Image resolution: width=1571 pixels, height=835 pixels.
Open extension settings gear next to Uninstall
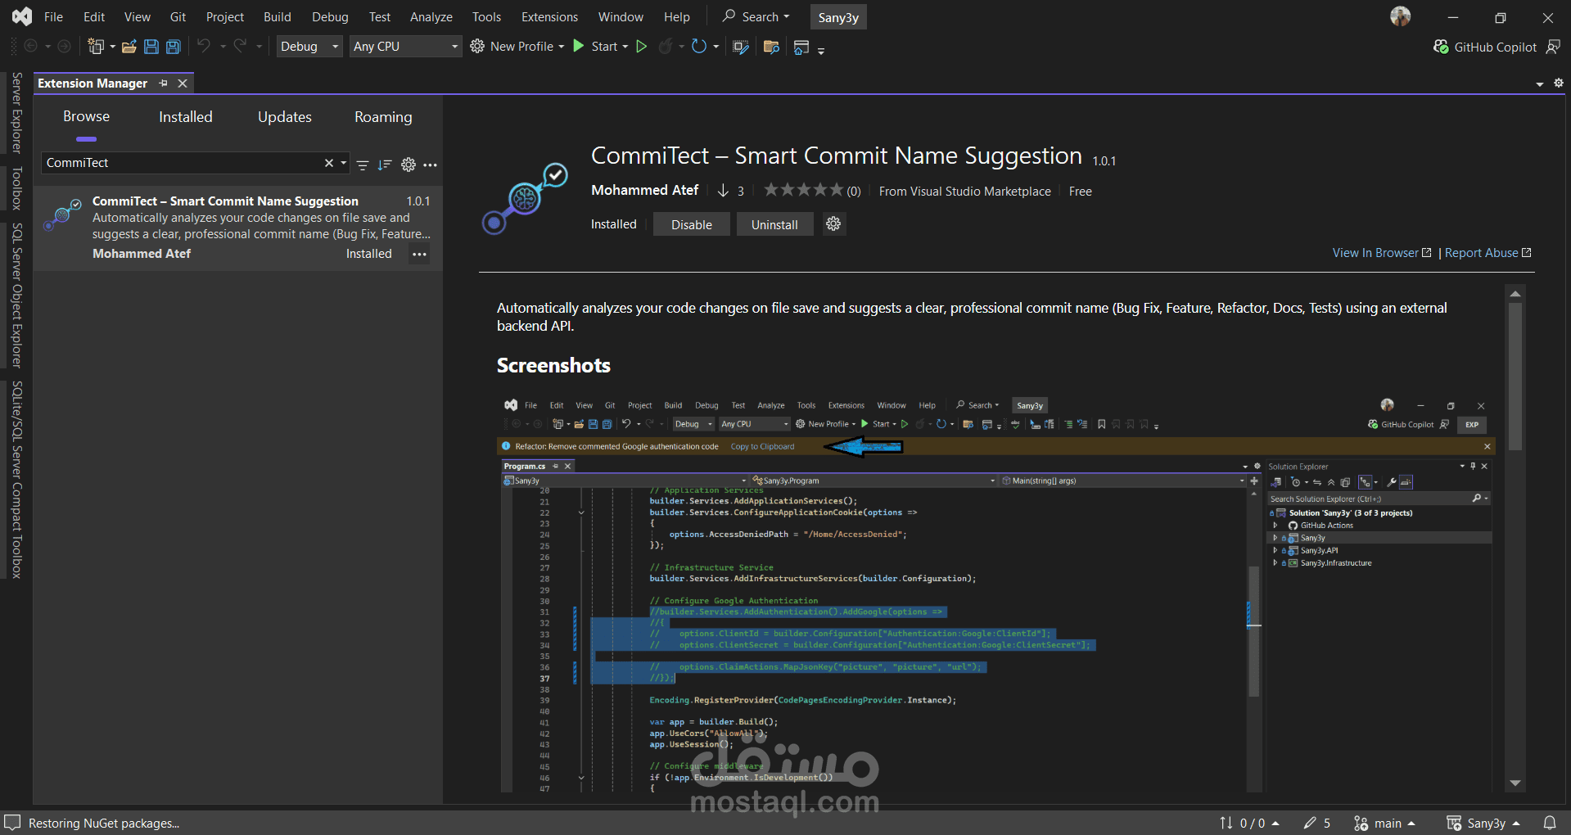coord(833,224)
